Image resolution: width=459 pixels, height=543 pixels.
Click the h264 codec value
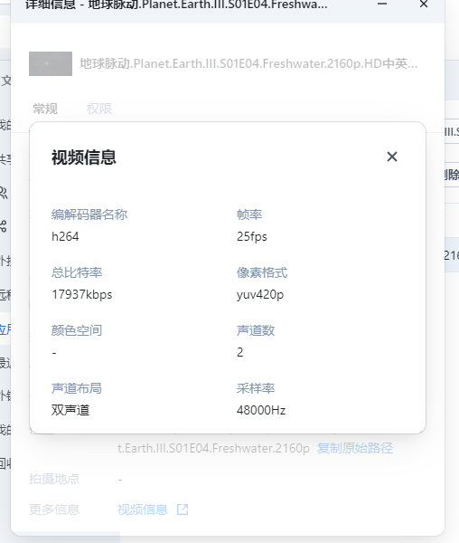pos(65,236)
